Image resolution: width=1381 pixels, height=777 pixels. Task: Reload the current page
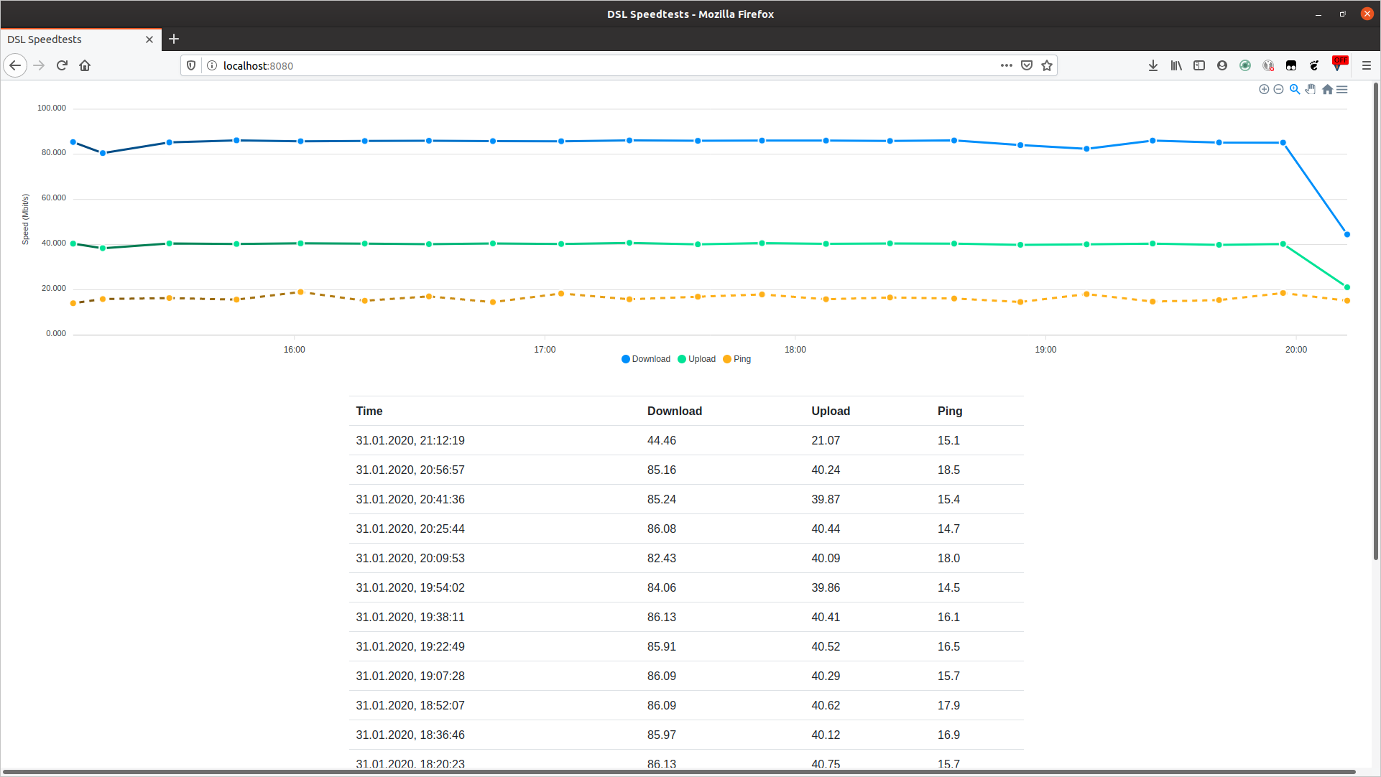click(62, 65)
